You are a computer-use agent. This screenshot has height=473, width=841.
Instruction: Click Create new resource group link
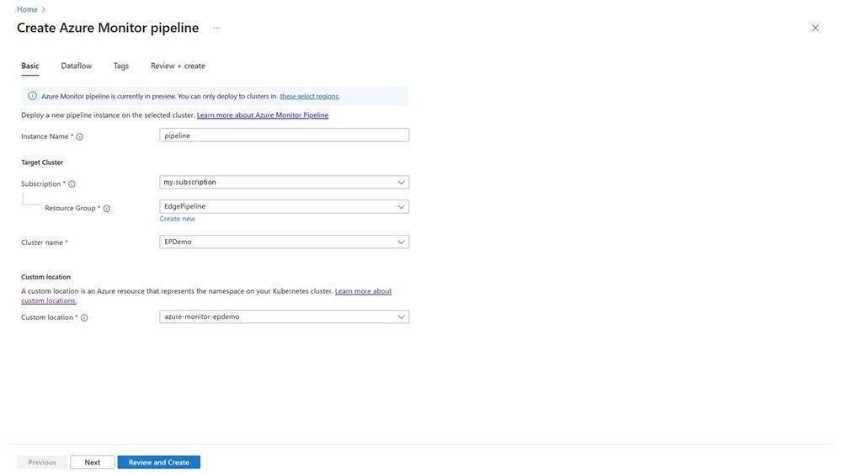177,219
